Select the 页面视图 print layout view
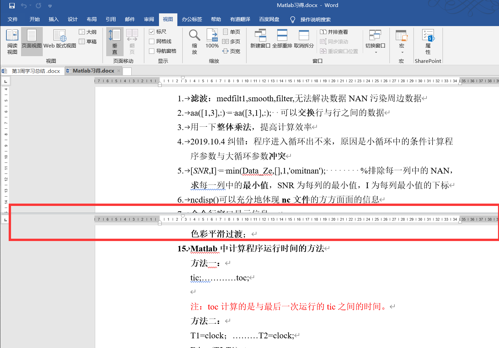499x348 pixels. pyautogui.click(x=32, y=42)
